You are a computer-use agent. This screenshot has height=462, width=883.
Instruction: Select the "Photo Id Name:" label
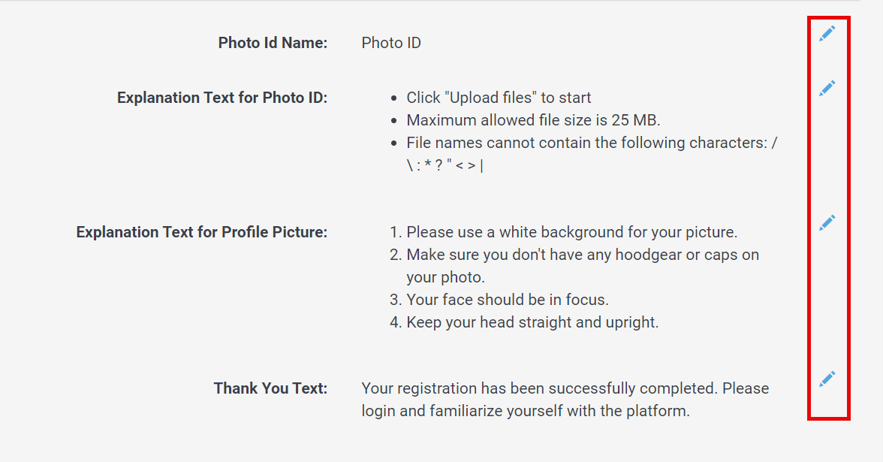273,43
